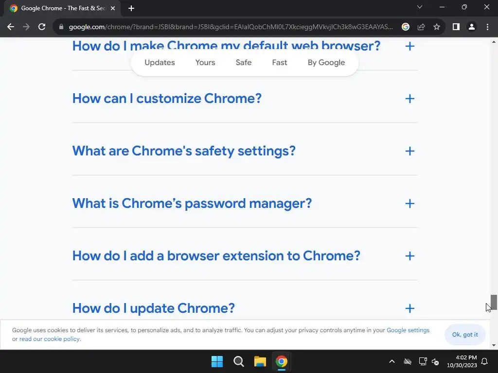Image resolution: width=498 pixels, height=373 pixels.
Task: Expand 'How can I customize Chrome?' plus
Action: tap(409, 99)
